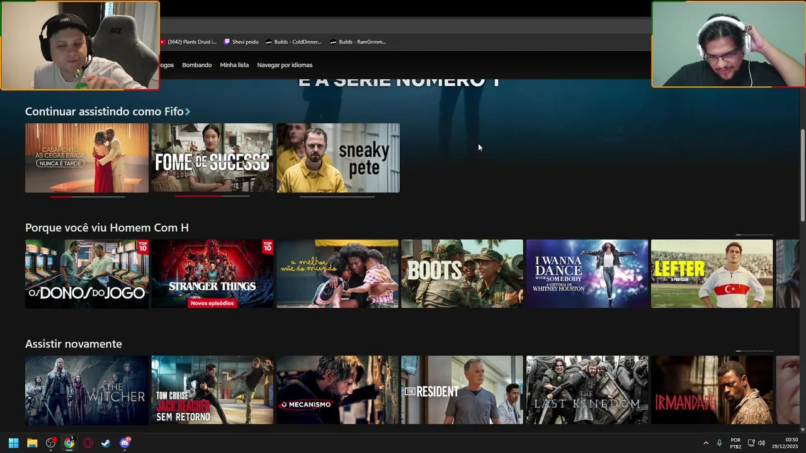Open the Irmandade title card
The image size is (806, 453).
click(x=712, y=390)
